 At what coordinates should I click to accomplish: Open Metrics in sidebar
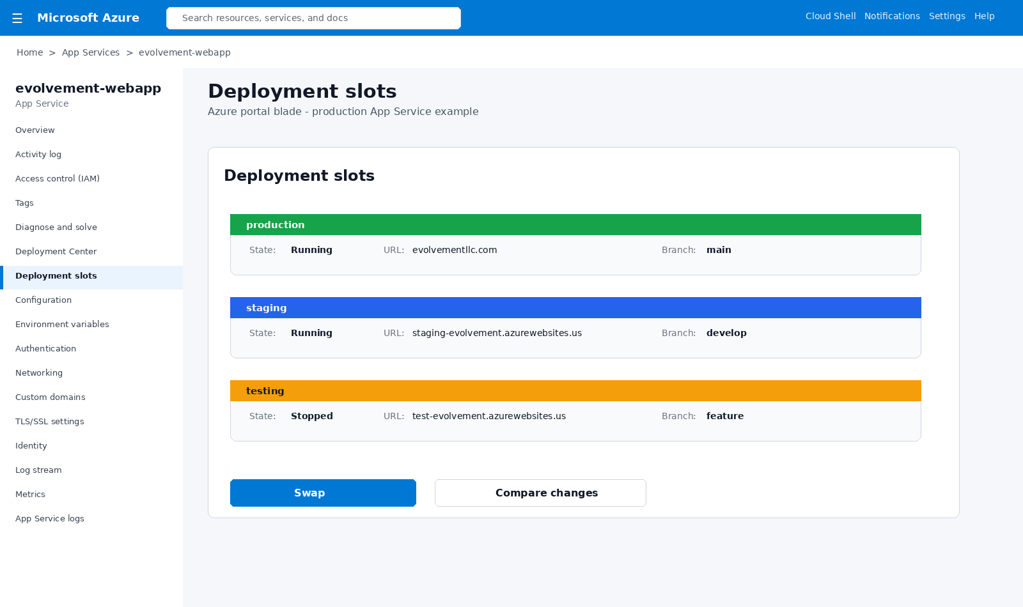91,495
